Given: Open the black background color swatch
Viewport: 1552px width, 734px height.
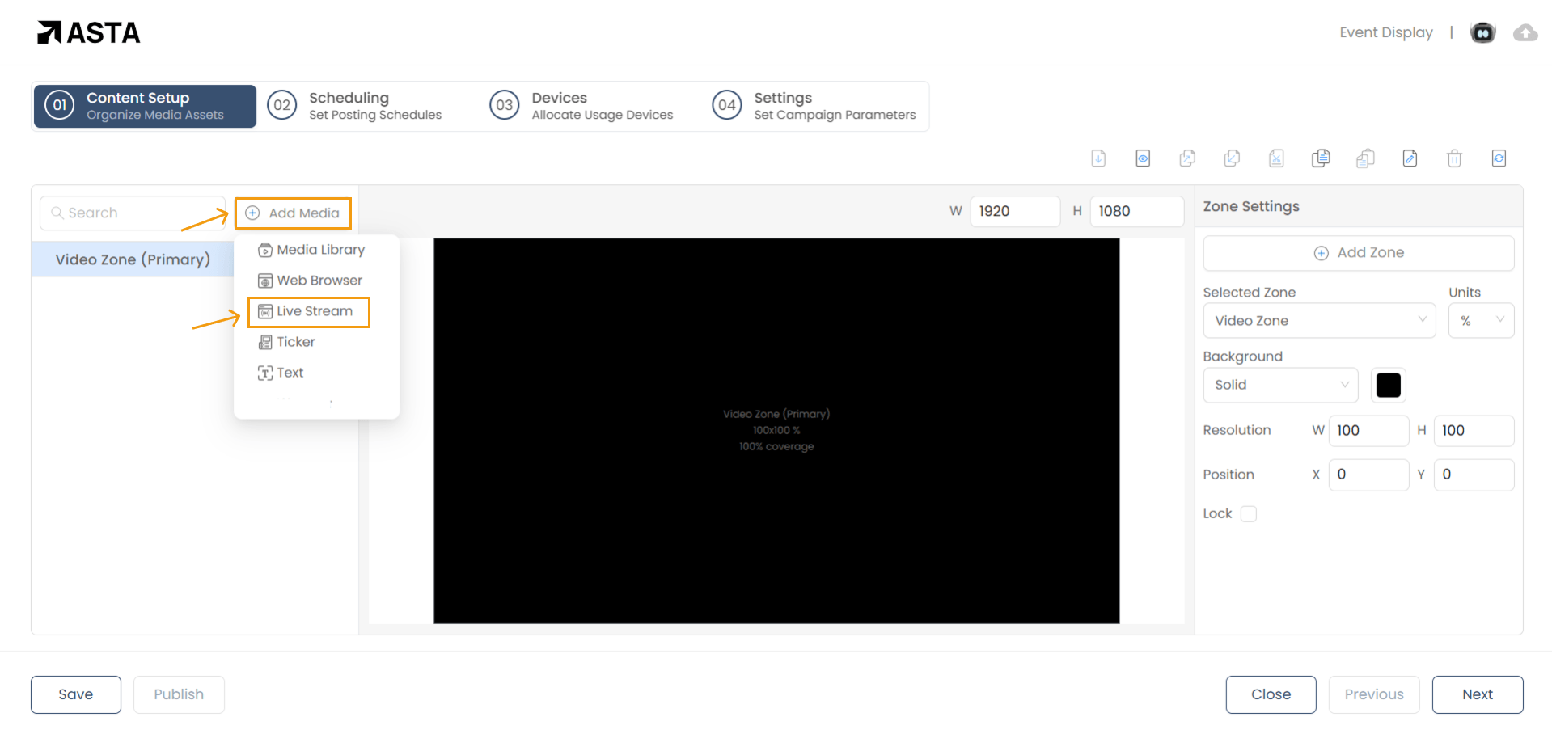Looking at the screenshot, I should (x=1388, y=385).
